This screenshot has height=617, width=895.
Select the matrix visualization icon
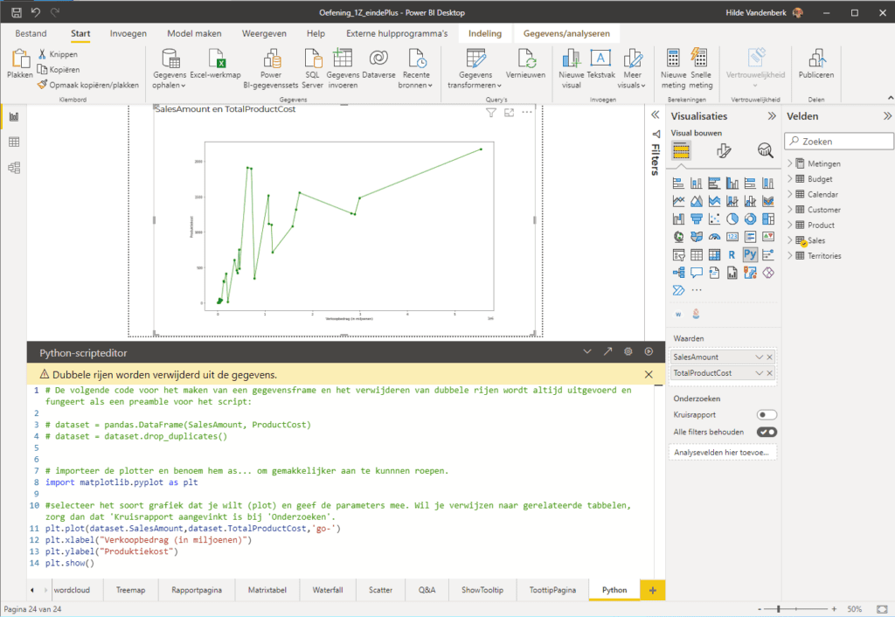click(714, 254)
